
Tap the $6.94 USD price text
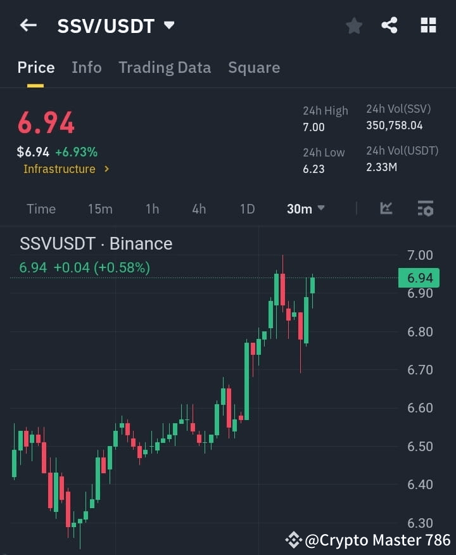[33, 152]
